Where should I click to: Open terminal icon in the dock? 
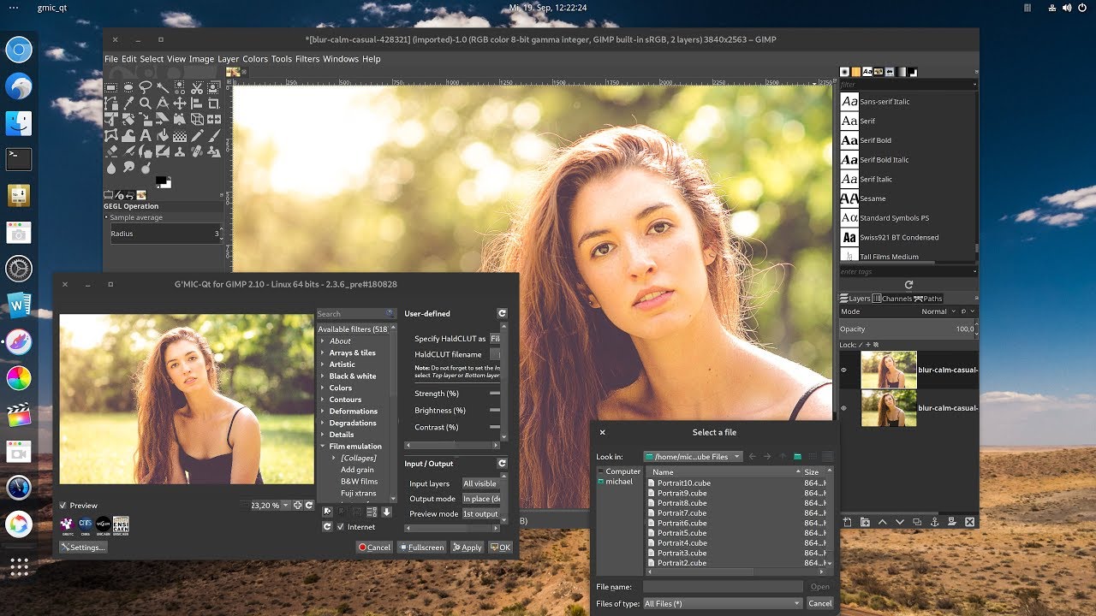coord(19,158)
